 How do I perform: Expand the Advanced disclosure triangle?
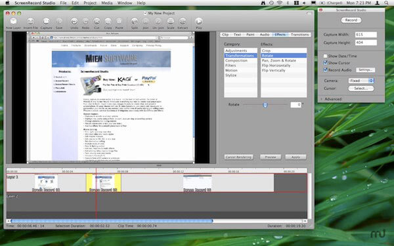321,99
